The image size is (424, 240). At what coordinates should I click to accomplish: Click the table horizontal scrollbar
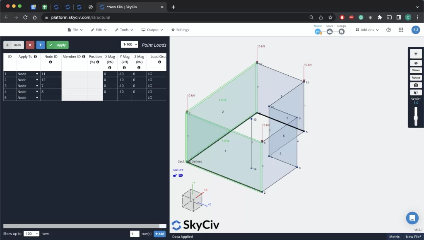[84, 226]
